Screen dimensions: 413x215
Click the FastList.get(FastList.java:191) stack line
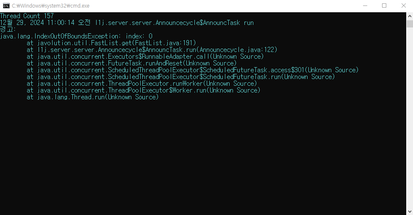point(111,43)
